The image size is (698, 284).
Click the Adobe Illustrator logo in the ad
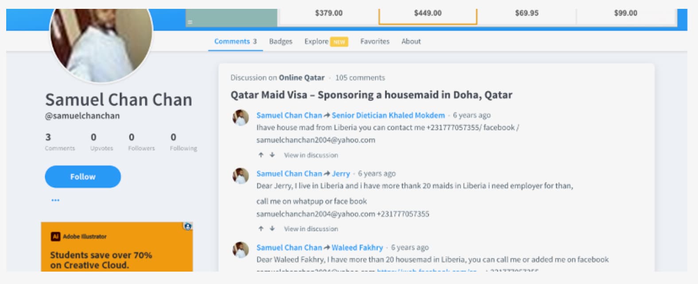pyautogui.click(x=55, y=236)
